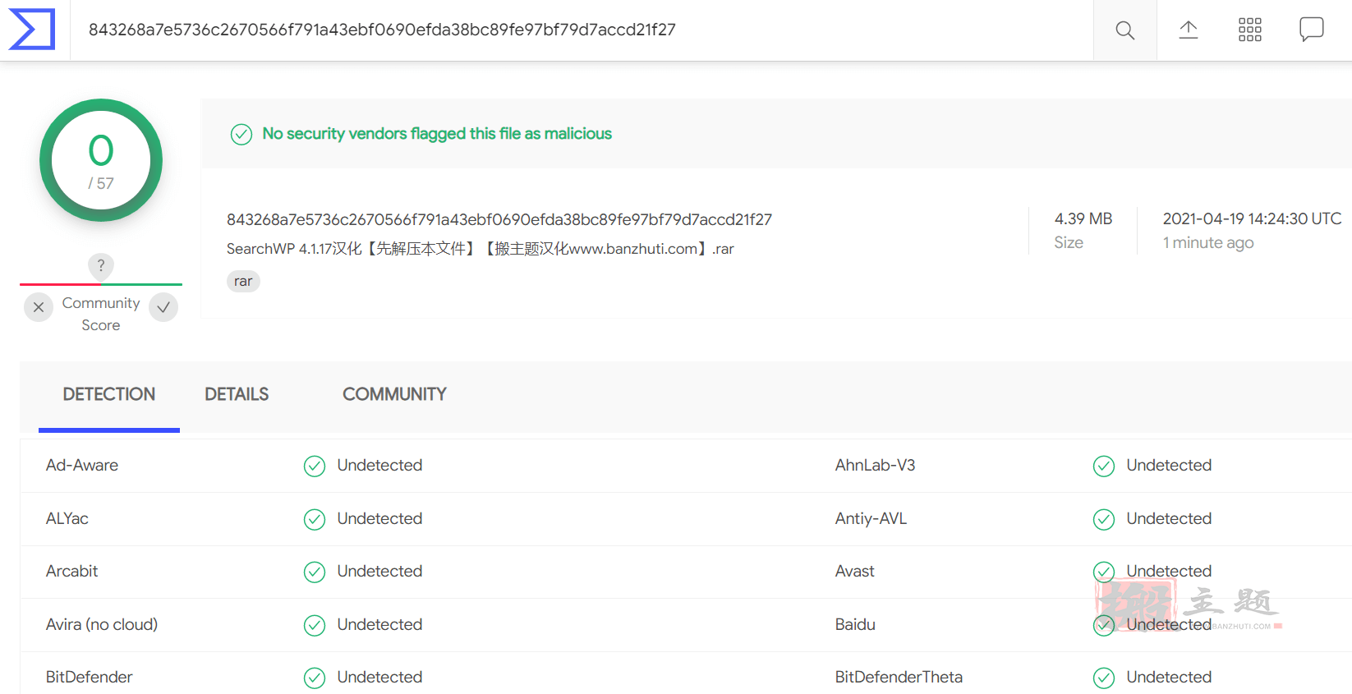Switch to the DETAILS tab
This screenshot has height=694, width=1352.
coord(237,395)
